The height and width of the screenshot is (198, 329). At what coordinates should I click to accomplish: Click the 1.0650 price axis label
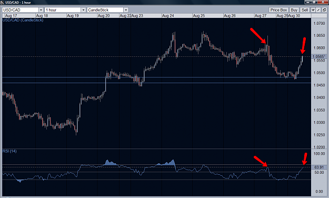tap(319, 35)
